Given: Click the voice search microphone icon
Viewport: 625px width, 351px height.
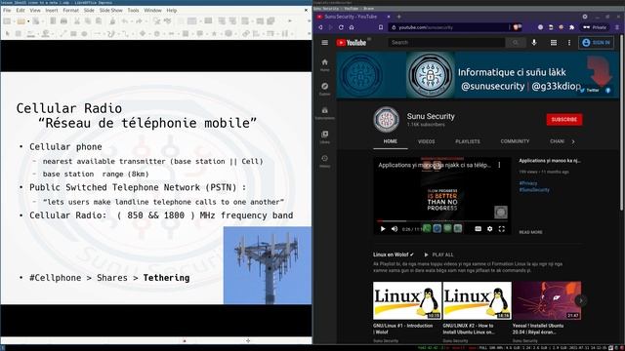Looking at the screenshot, I should point(534,43).
